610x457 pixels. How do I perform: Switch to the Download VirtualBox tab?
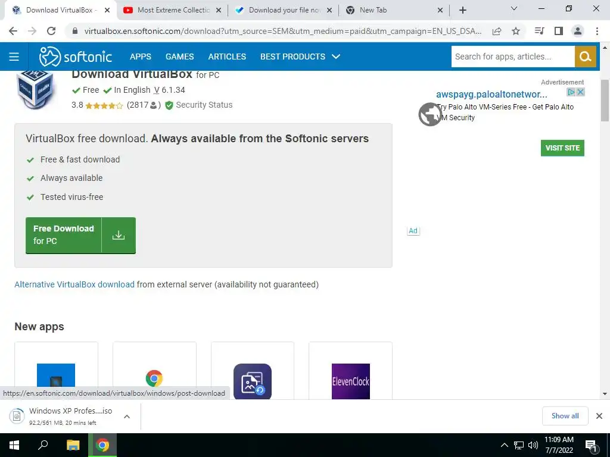coord(60,10)
